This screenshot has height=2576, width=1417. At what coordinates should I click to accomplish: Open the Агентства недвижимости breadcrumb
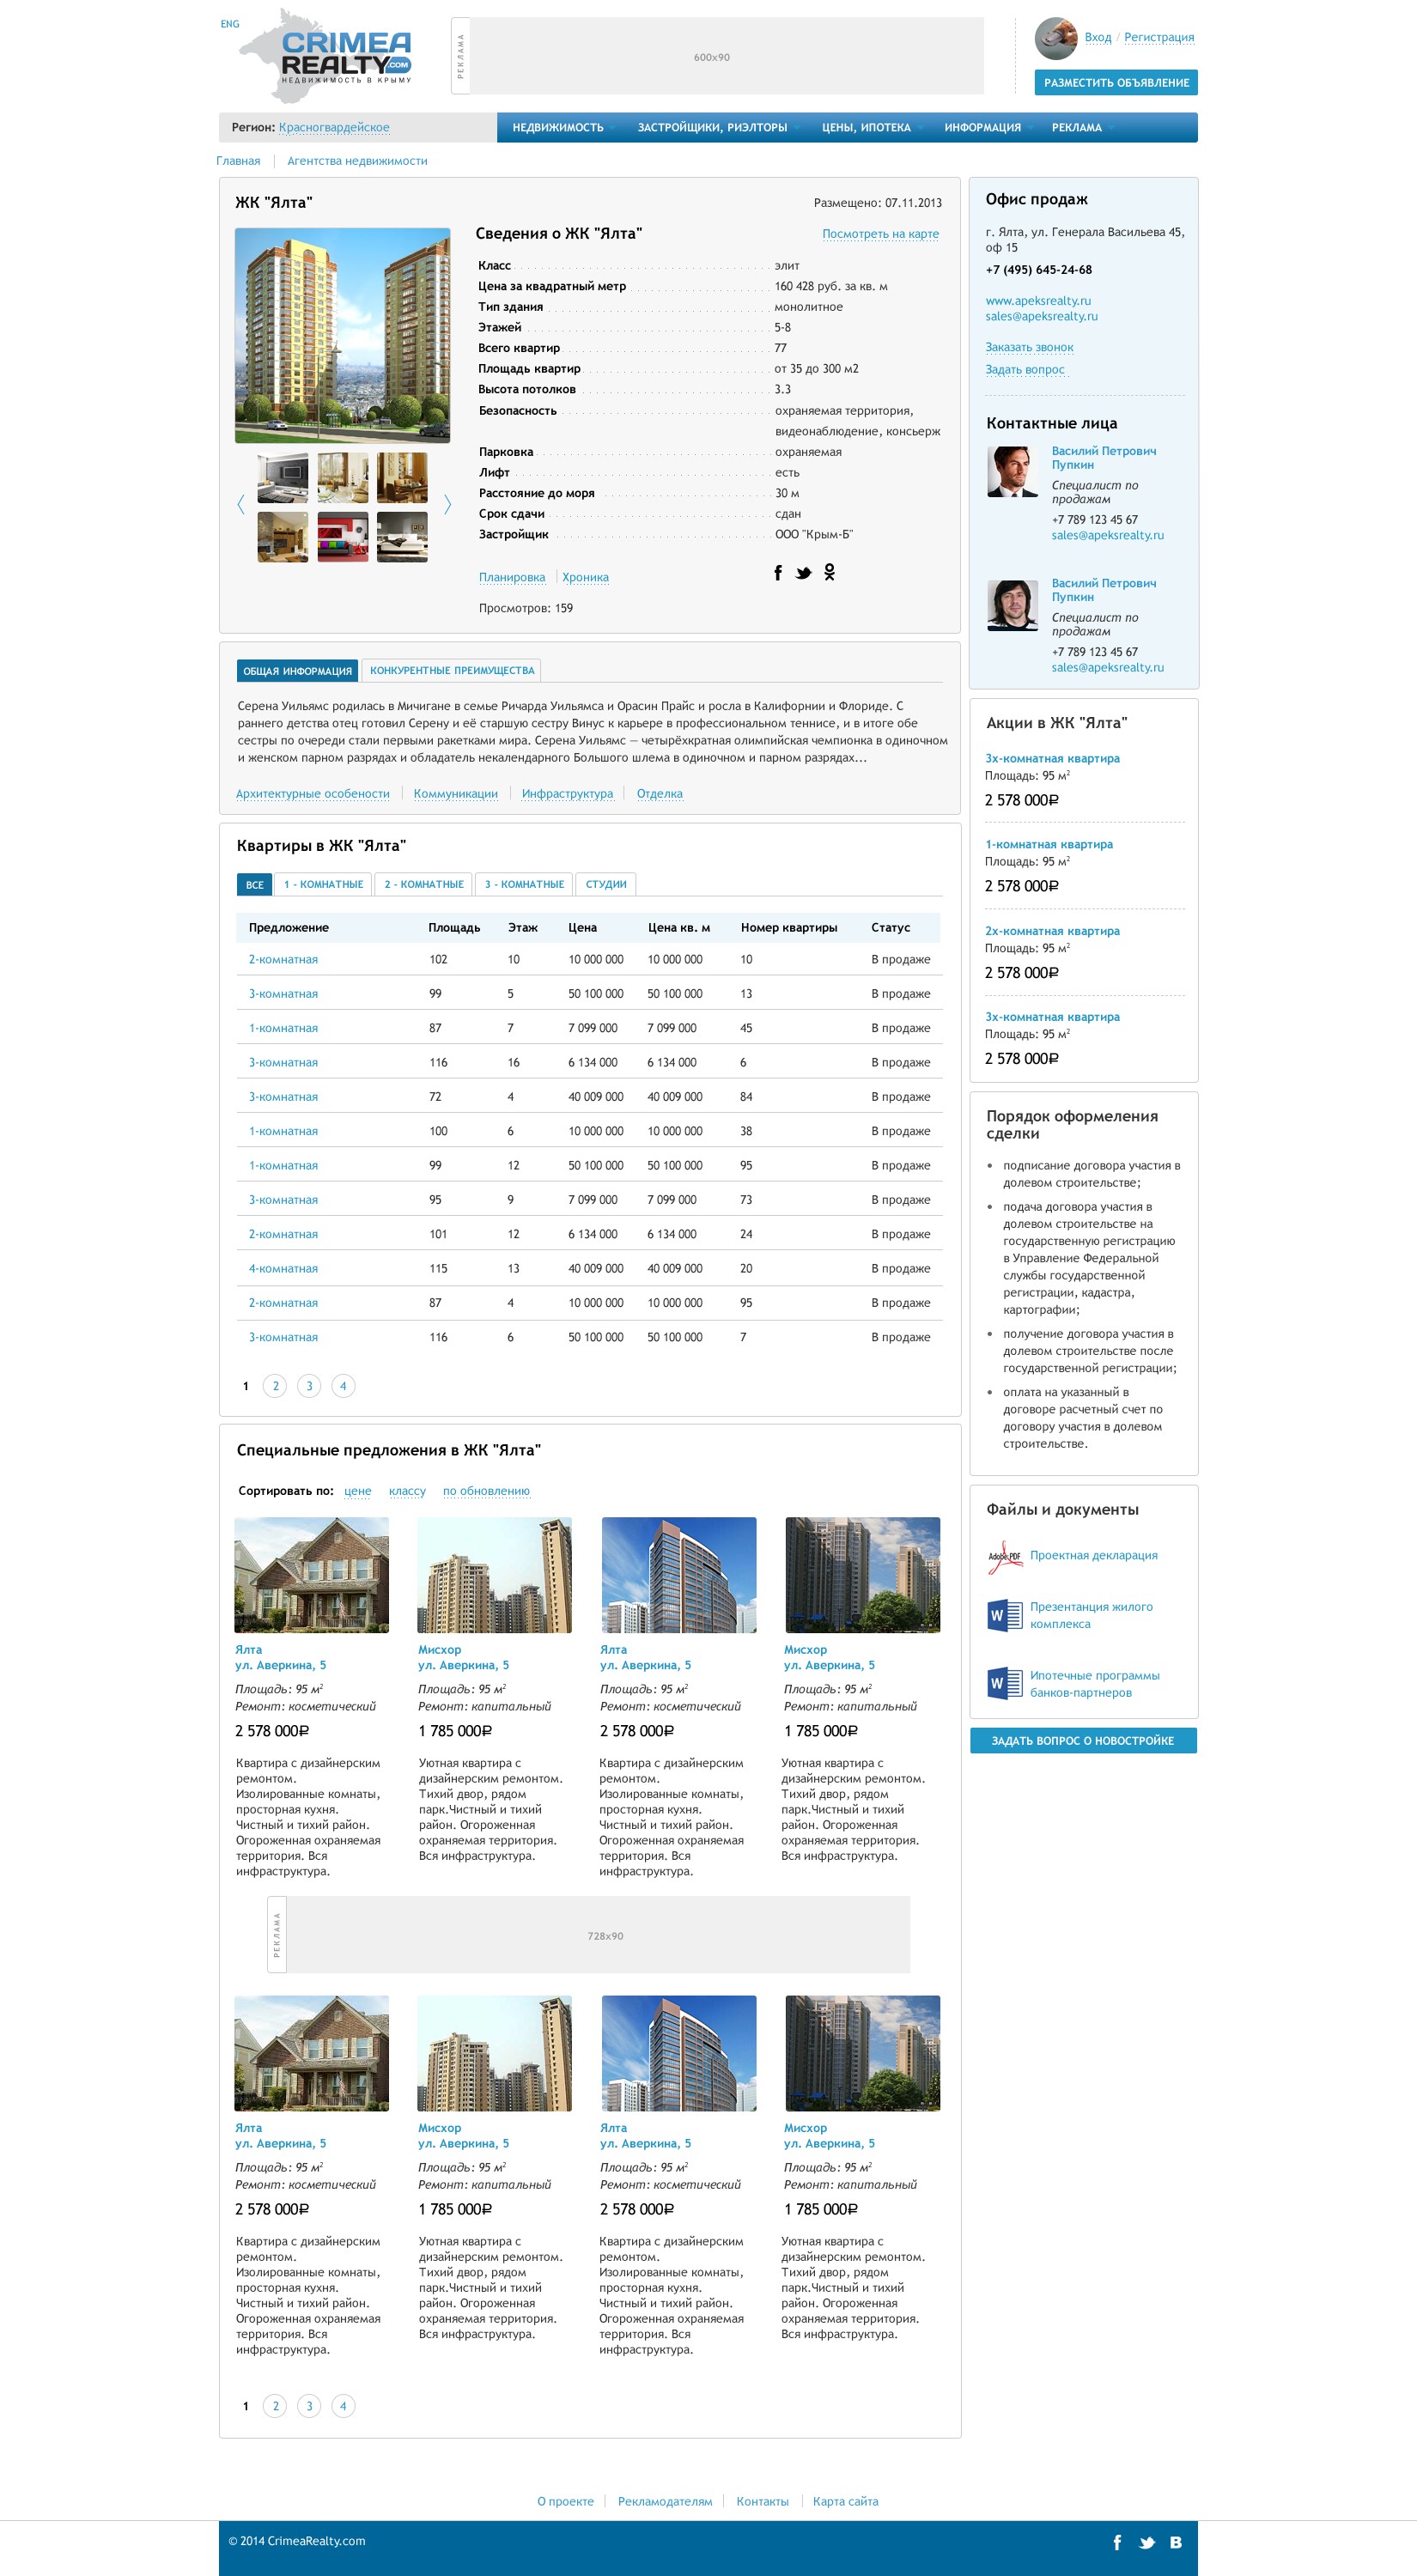coord(357,161)
